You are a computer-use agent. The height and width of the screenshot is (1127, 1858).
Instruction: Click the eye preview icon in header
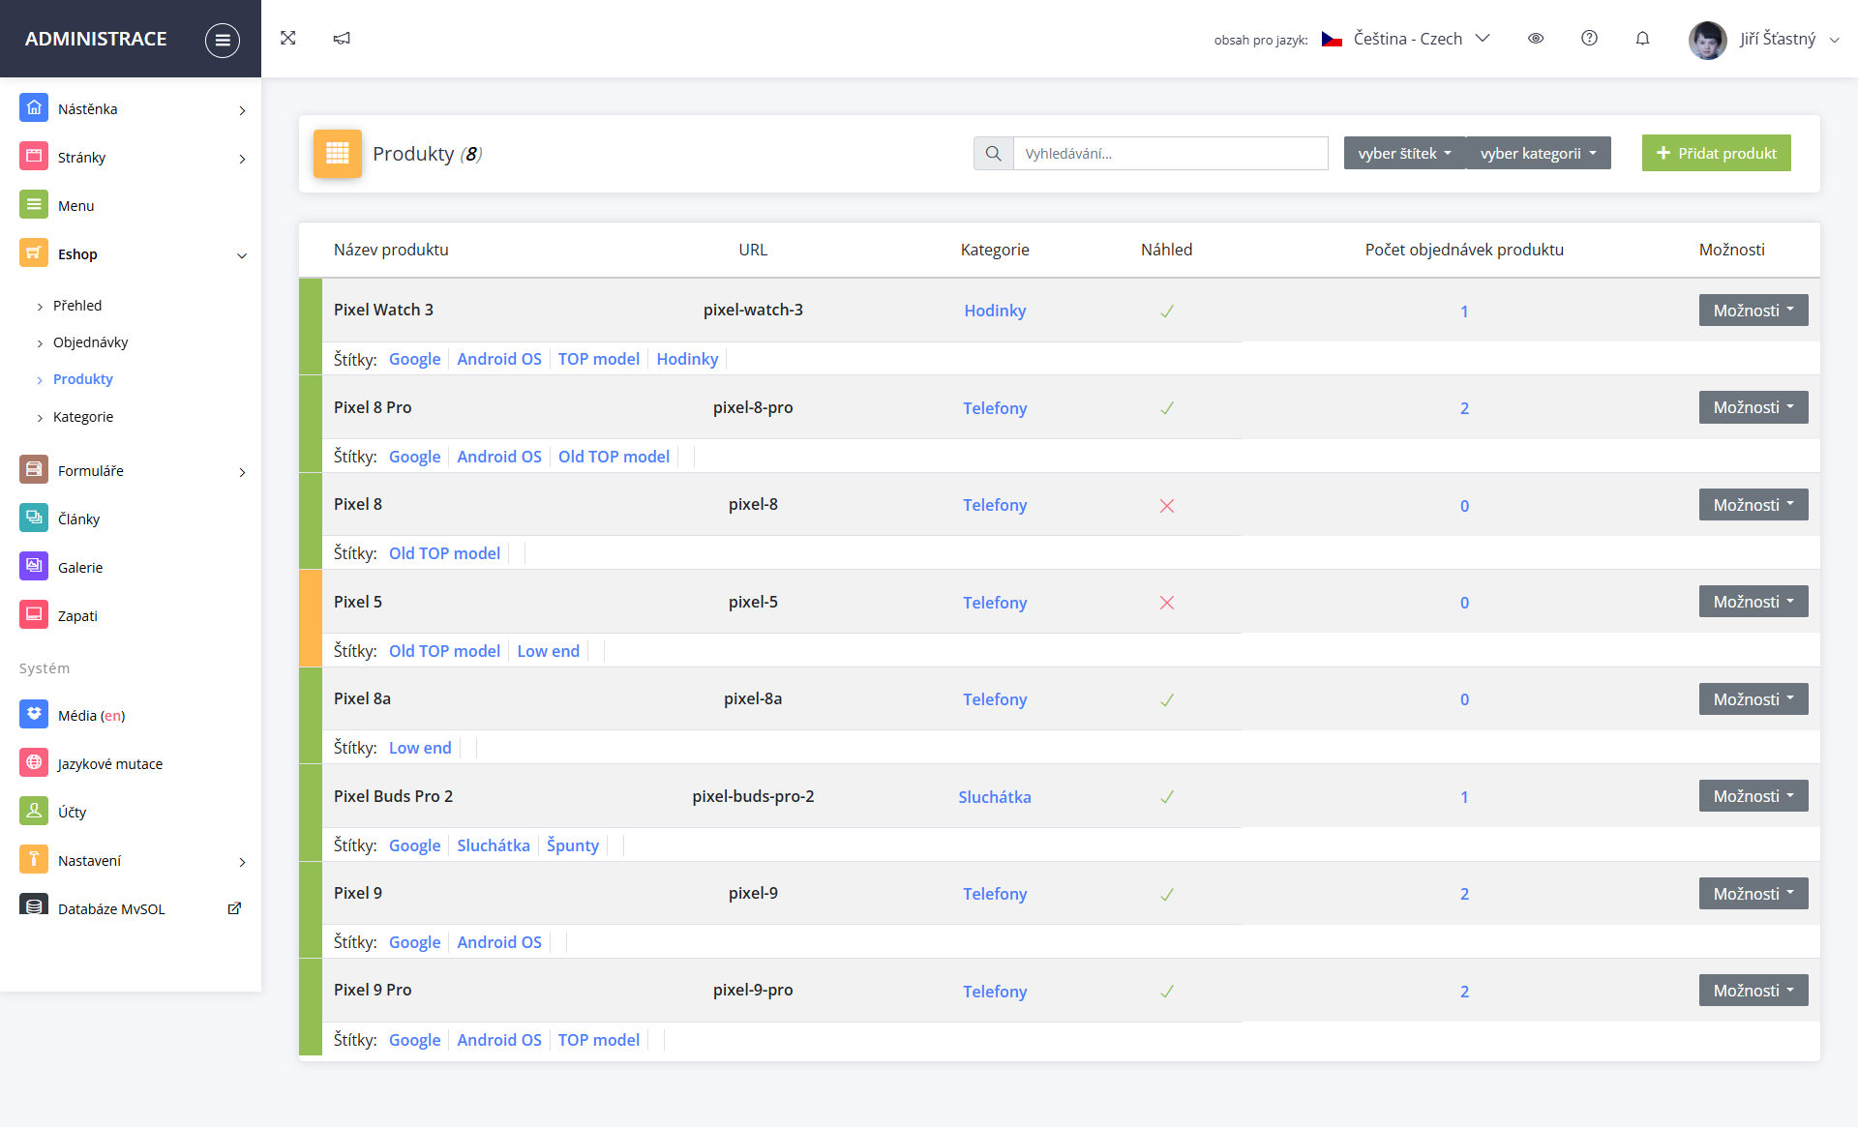pyautogui.click(x=1536, y=39)
